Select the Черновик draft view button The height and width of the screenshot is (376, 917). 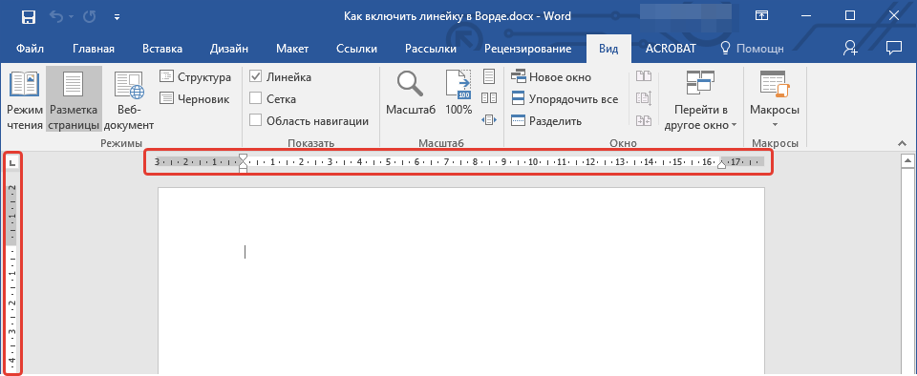click(195, 99)
